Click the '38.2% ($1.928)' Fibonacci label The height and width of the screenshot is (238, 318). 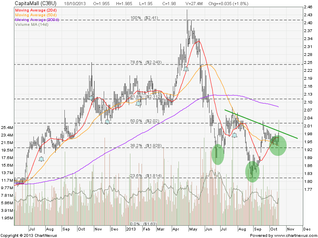[146, 146]
